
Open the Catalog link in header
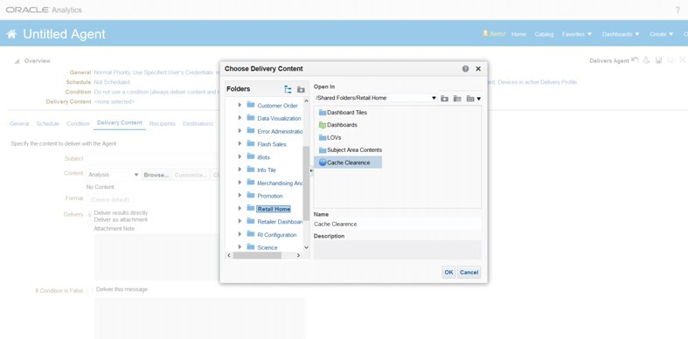point(544,34)
